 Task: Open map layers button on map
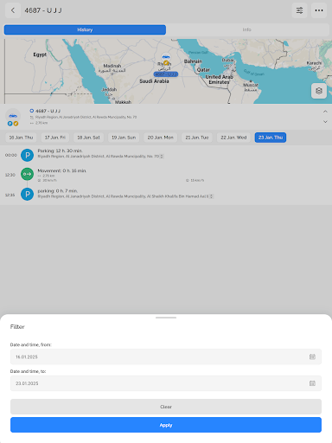tap(319, 91)
